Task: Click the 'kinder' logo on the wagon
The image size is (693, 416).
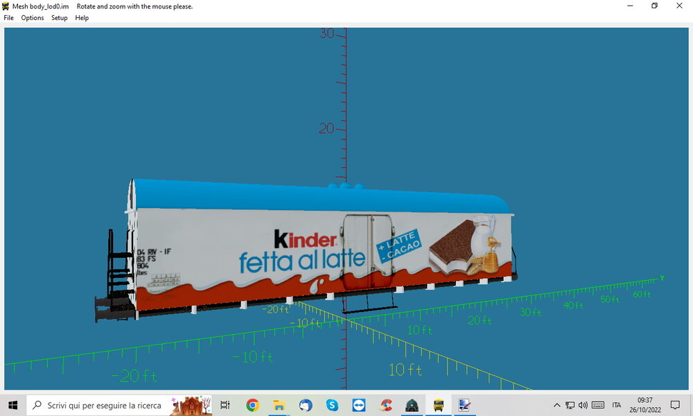Action: 305,239
